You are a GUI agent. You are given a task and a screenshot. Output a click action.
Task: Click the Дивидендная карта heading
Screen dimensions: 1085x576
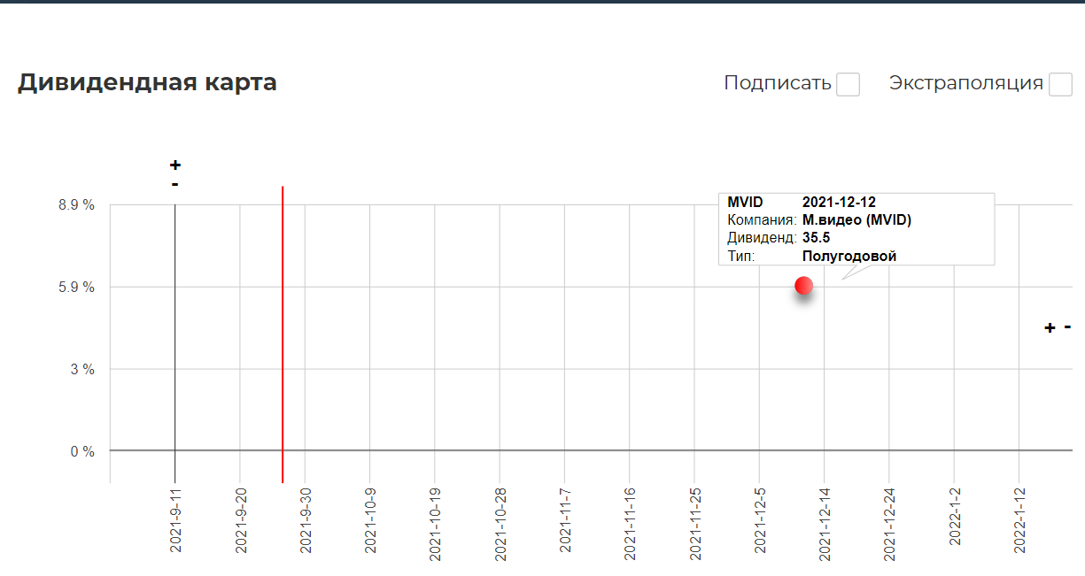point(147,82)
